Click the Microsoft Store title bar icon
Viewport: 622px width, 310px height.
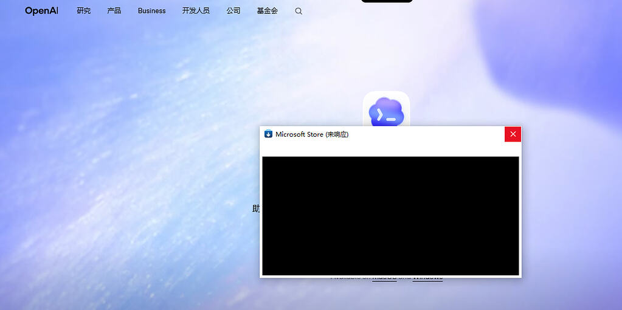point(269,134)
